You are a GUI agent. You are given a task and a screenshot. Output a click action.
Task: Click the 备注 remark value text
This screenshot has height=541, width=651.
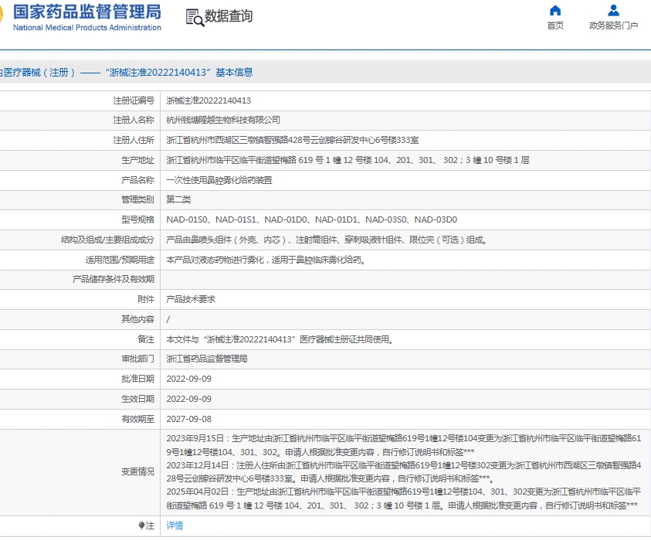click(280, 339)
